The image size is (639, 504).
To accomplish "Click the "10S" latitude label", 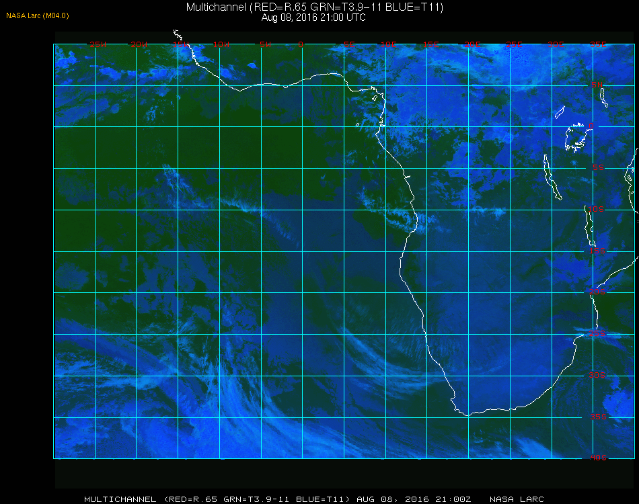I will click(x=596, y=209).
